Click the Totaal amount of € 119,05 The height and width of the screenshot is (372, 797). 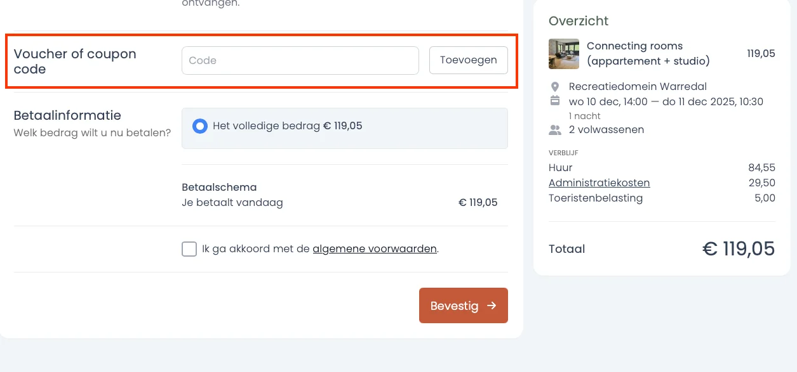coord(739,248)
